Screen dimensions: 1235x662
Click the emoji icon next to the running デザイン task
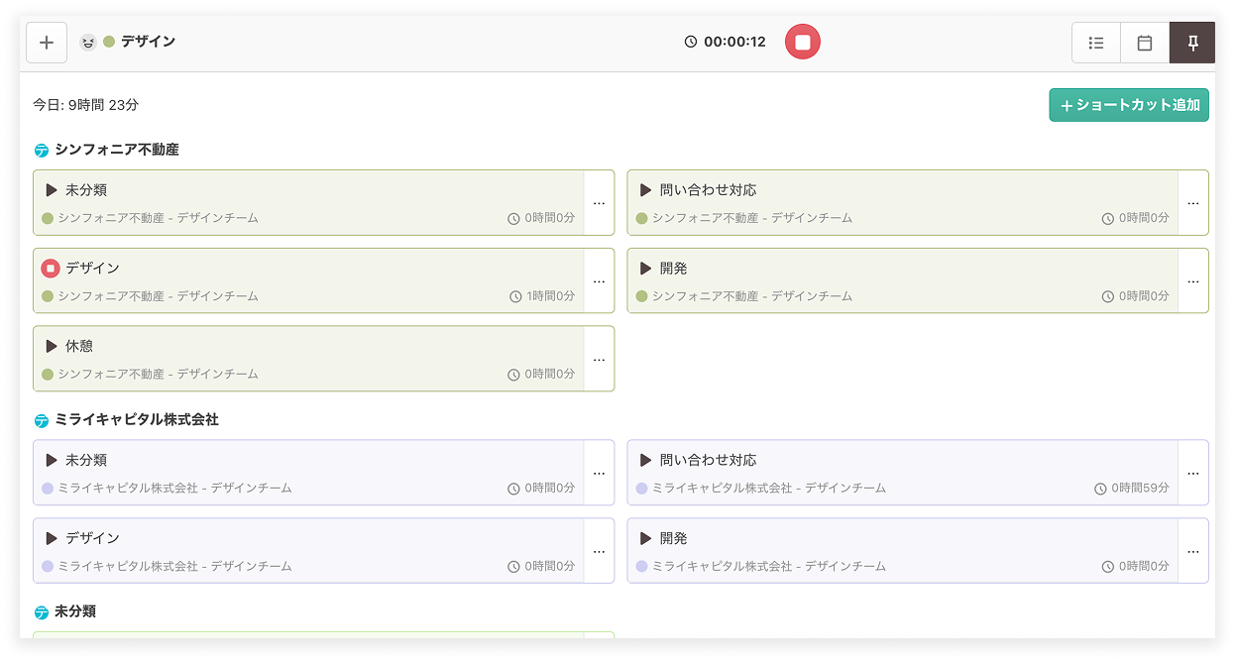point(87,42)
